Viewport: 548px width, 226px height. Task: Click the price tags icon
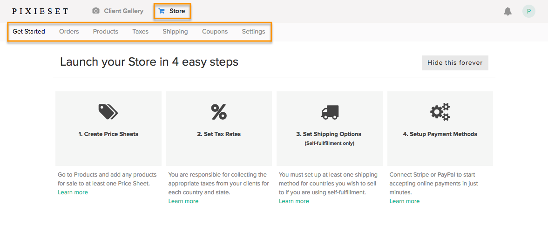[x=108, y=111]
